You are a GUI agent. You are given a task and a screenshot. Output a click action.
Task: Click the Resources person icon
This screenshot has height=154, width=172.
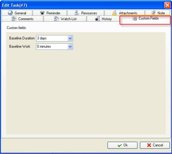pyautogui.click(x=76, y=13)
